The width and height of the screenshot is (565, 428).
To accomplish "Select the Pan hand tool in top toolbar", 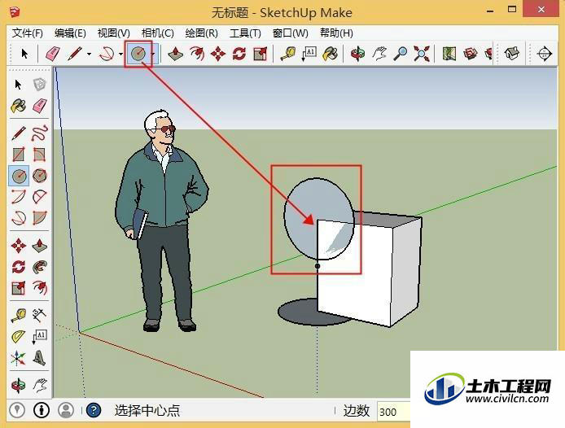I will (379, 54).
